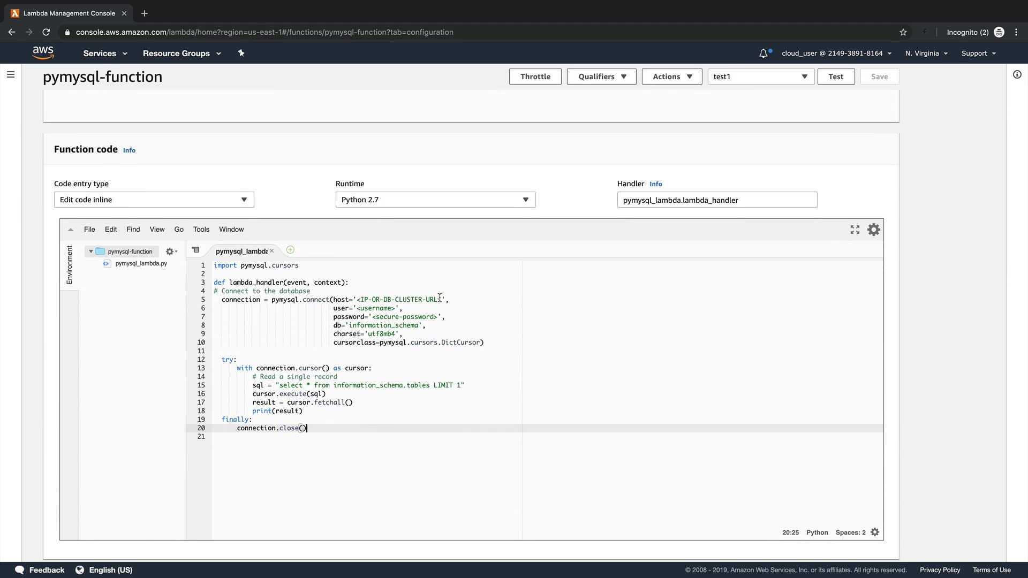This screenshot has height=578, width=1028.
Task: Open the hamburger side navigation menu
Action: (11, 74)
